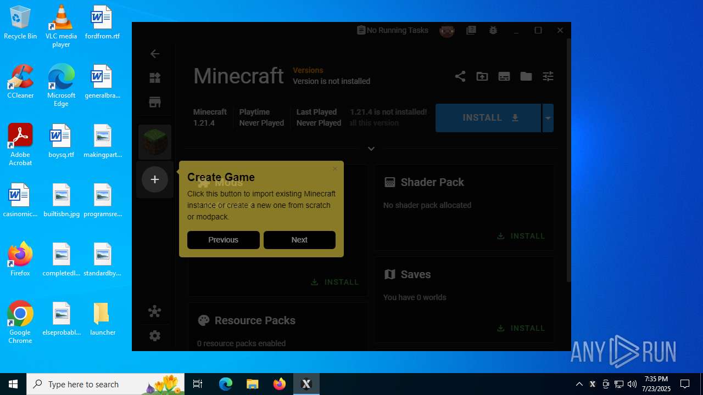703x395 pixels.
Task: Open the Windows Start menu
Action: [x=13, y=384]
